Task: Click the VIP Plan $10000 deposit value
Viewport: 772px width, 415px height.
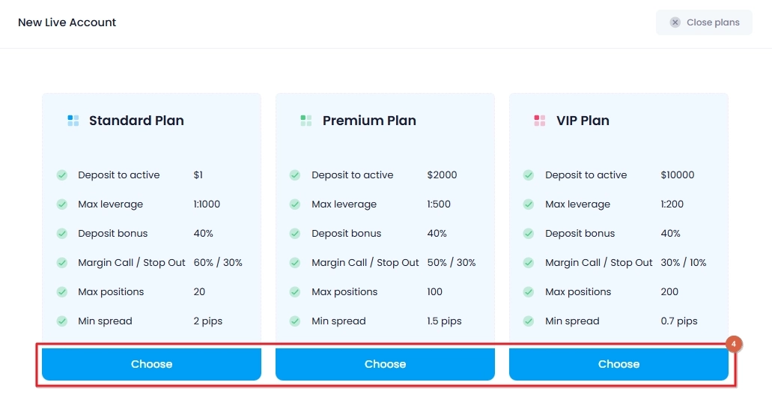Action: click(x=678, y=175)
